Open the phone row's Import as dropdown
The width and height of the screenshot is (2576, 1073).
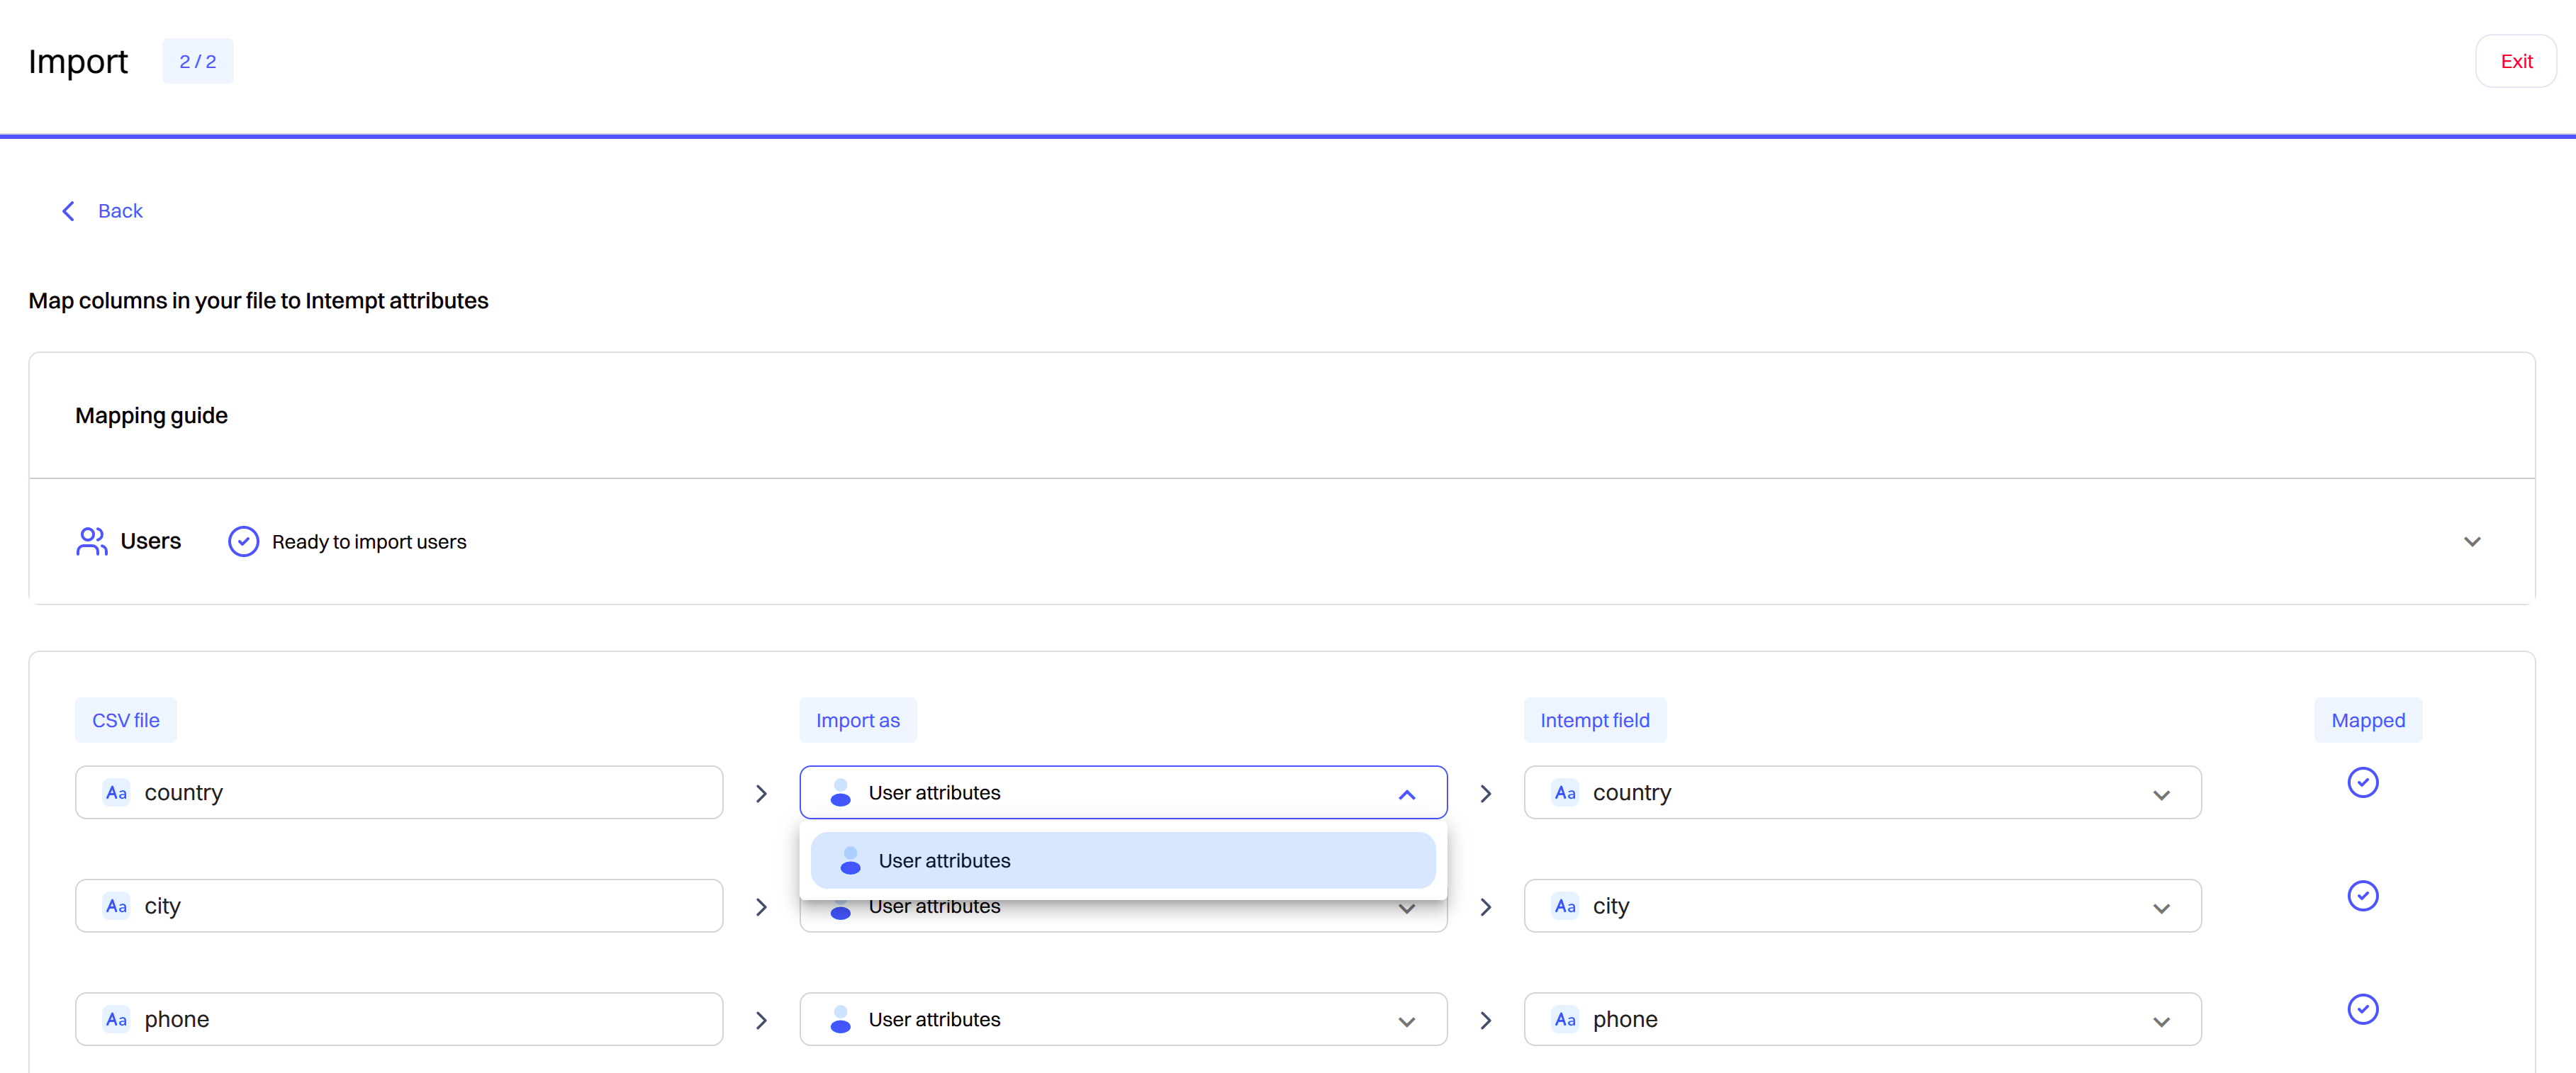pyautogui.click(x=1123, y=1019)
